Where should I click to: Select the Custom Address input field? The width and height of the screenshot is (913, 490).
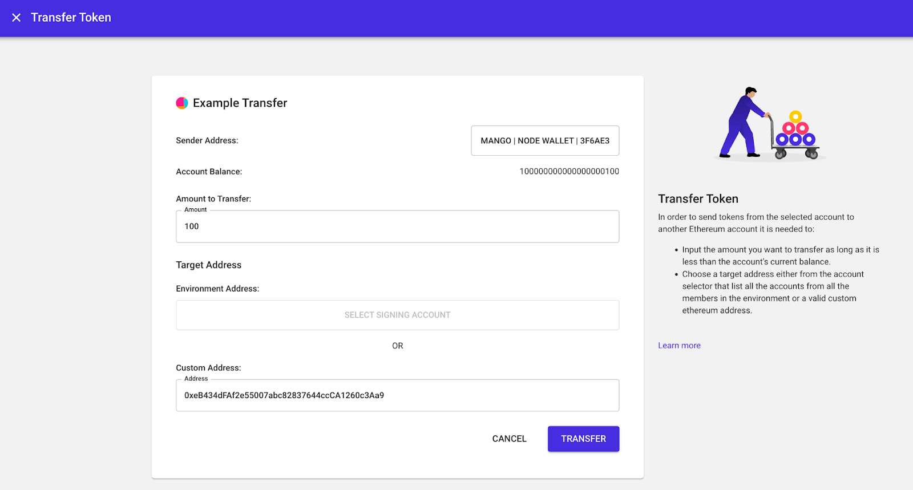click(397, 395)
